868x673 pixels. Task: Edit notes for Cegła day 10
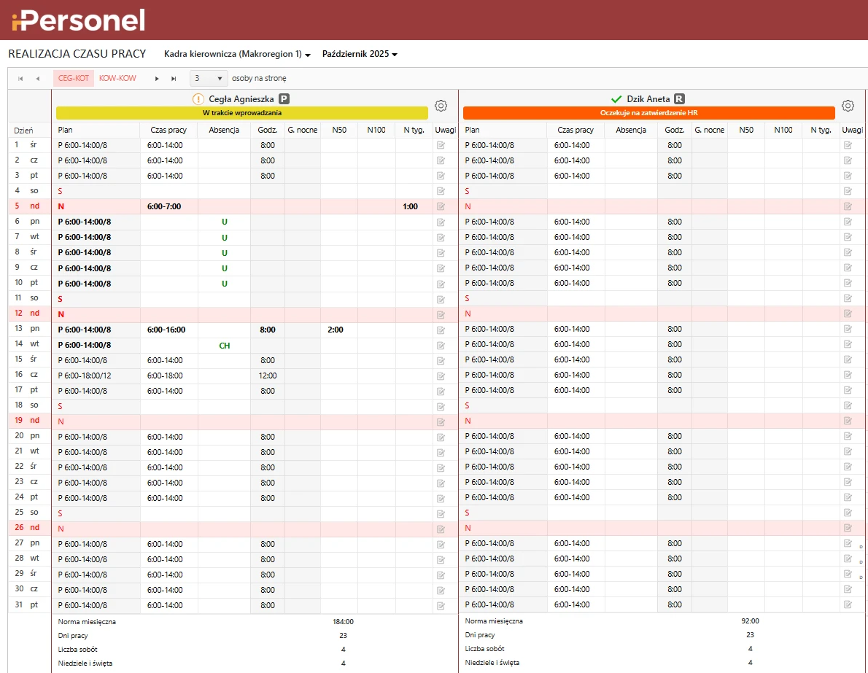(441, 284)
